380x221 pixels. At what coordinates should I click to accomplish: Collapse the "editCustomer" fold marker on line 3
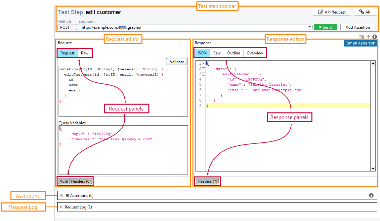click(204, 74)
